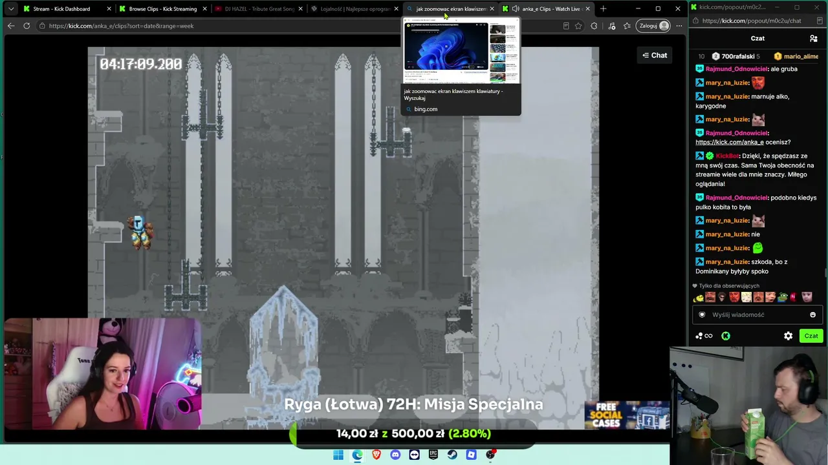The image size is (828, 465).
Task: Close the anka_e Clips tab
Action: coord(587,9)
